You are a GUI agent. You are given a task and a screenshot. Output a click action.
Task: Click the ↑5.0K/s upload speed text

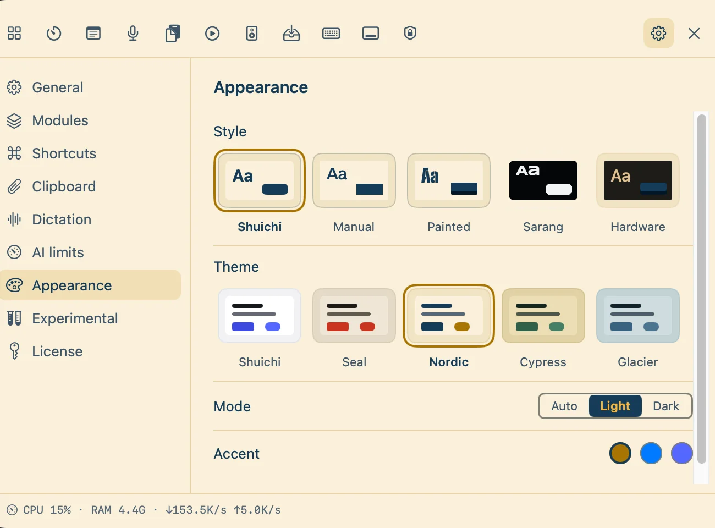click(257, 510)
